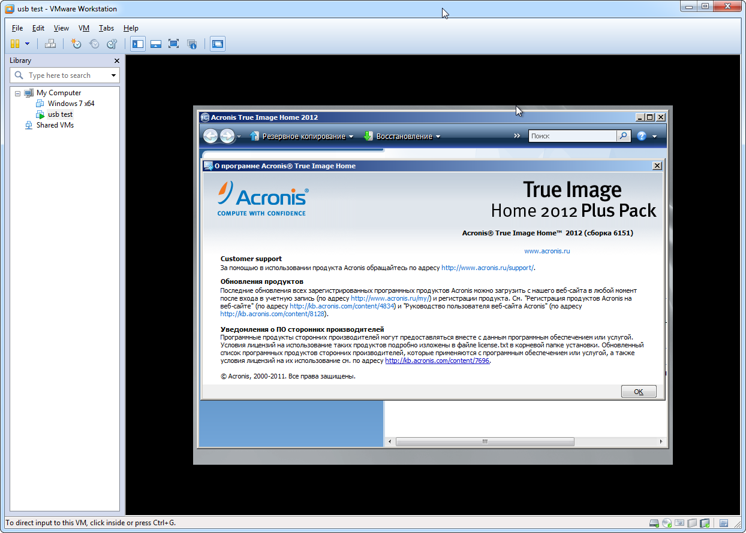Collapse the My Computer tree node
The image size is (746, 533).
point(17,93)
